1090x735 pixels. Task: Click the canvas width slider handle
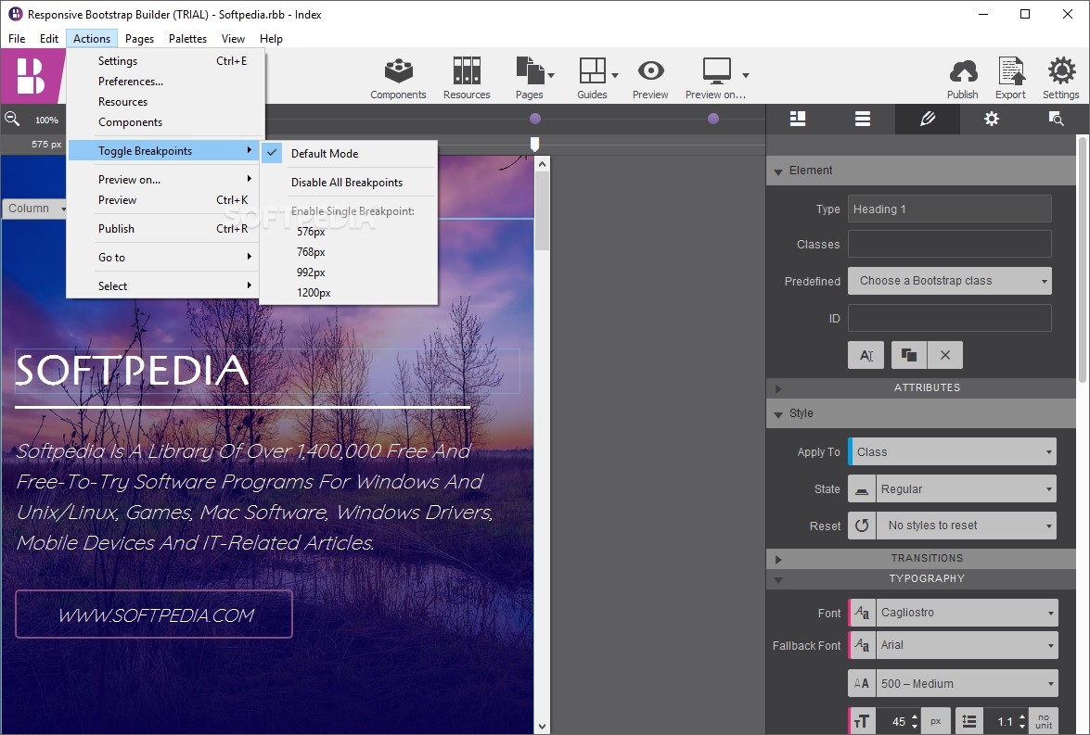[x=534, y=143]
